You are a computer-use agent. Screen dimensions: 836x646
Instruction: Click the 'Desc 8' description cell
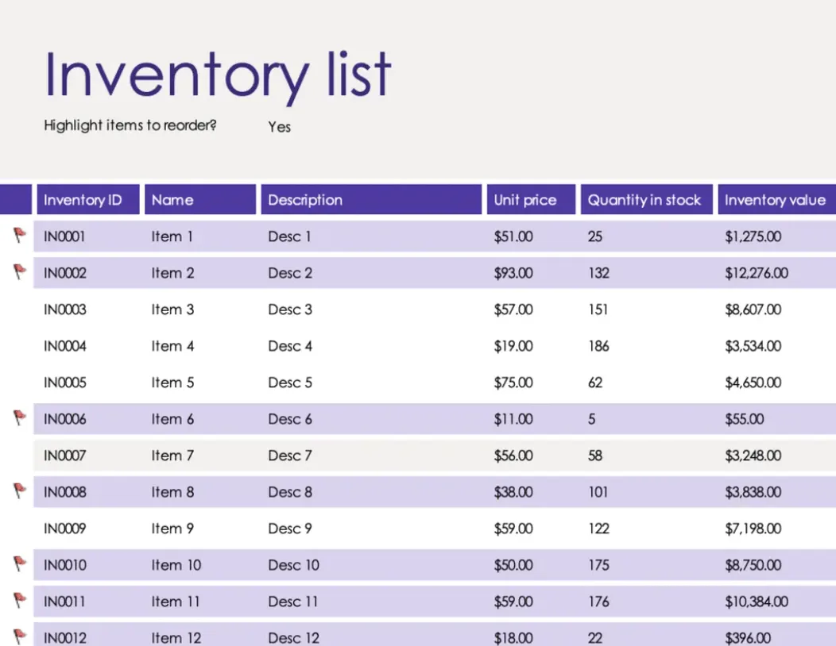coord(290,492)
